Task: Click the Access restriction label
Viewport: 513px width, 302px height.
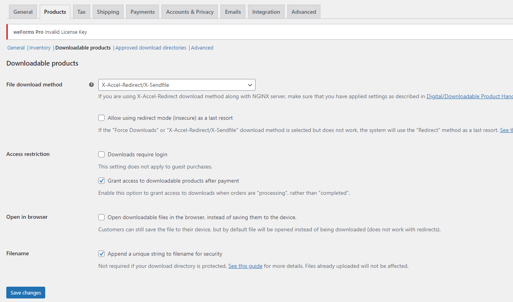Action: tap(28, 154)
